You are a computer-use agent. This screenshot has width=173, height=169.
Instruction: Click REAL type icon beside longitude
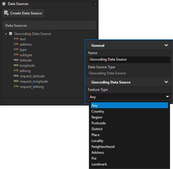click(x=16, y=65)
